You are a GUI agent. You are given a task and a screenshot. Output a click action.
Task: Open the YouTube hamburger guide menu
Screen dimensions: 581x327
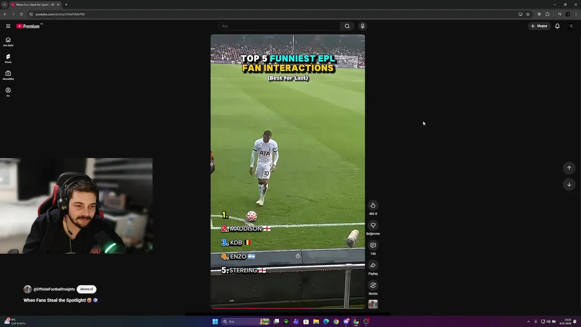coord(8,26)
